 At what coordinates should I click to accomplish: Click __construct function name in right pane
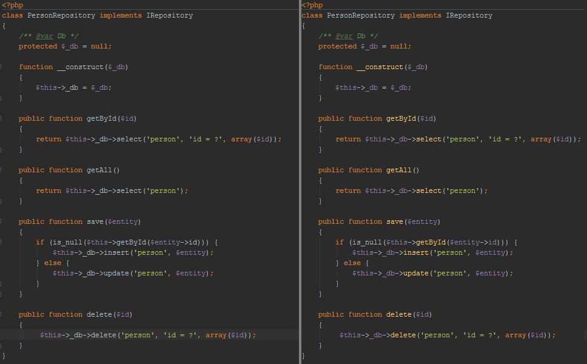pos(380,67)
